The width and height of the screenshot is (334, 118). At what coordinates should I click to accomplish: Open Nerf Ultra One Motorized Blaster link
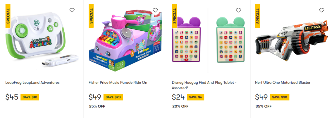(x=283, y=82)
